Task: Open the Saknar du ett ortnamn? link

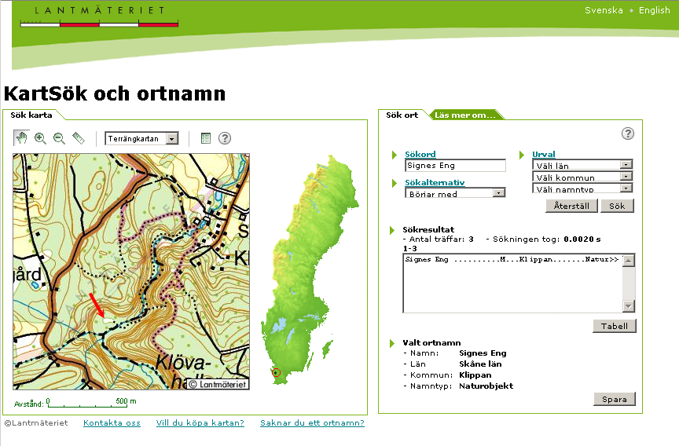Action: [312, 423]
